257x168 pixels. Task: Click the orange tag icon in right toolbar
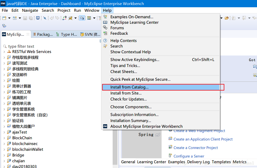click(227, 18)
